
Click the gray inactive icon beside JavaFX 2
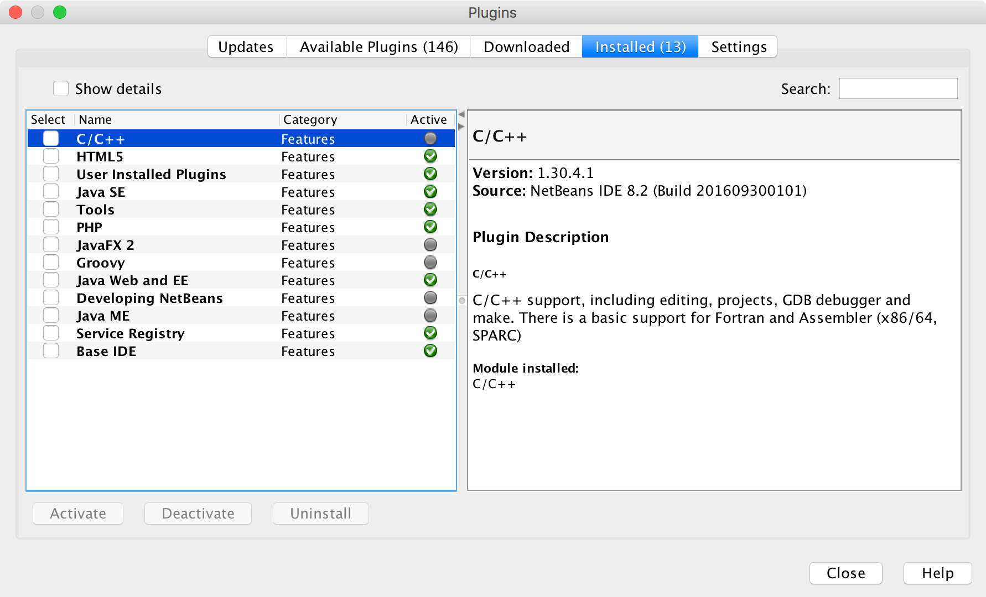tap(430, 244)
